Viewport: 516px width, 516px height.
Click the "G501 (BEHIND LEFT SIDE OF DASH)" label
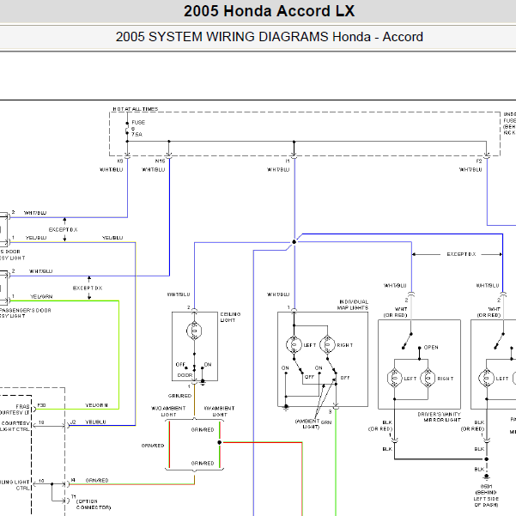click(487, 495)
